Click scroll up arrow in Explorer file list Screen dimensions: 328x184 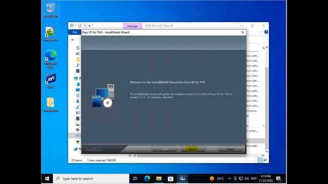(266, 48)
